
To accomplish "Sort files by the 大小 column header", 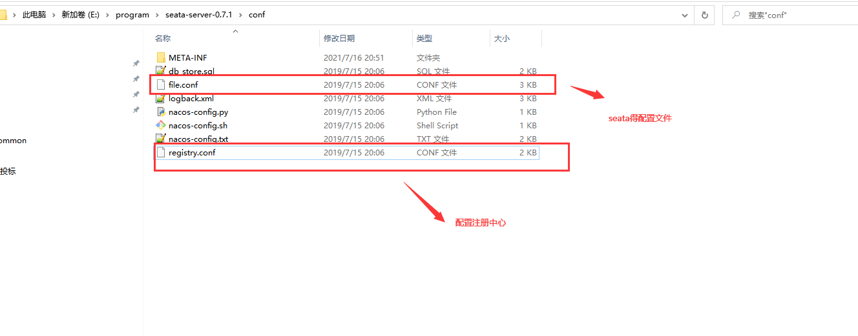I will 502,39.
